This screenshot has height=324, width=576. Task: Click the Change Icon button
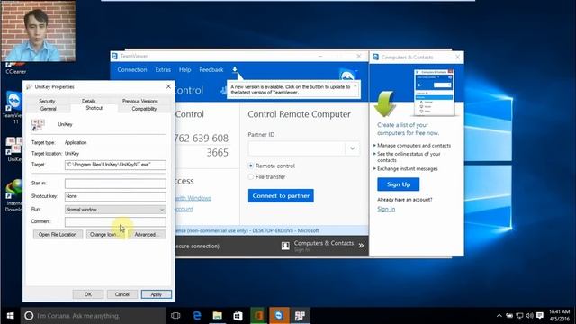click(105, 234)
